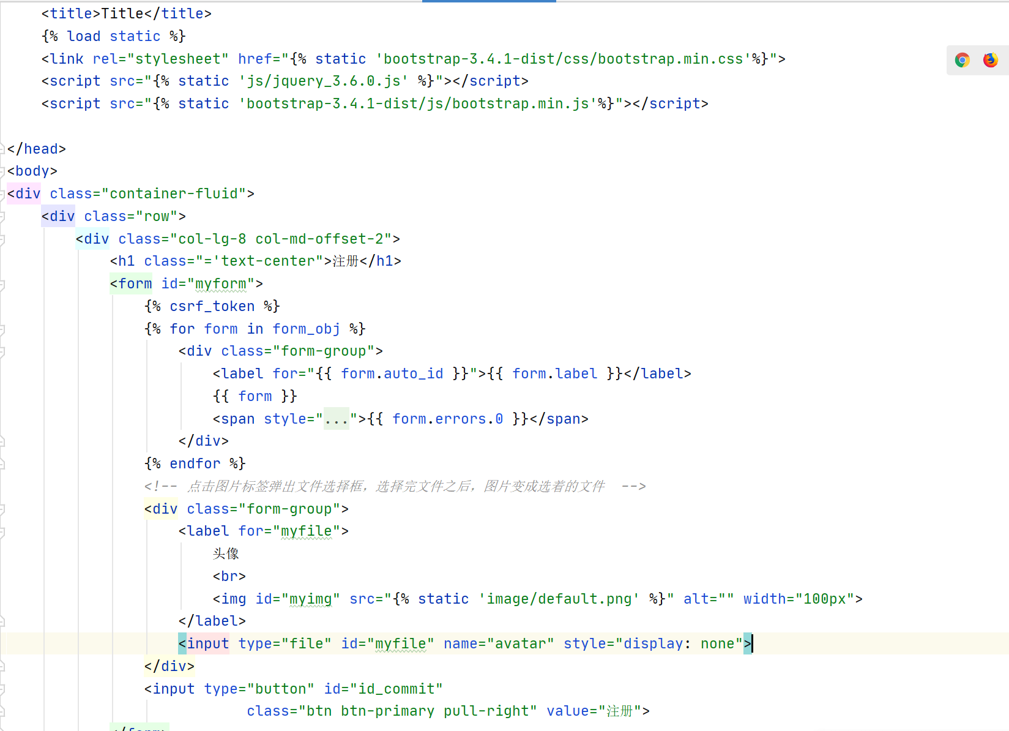Expand the folded style="..." attribute value
Viewport: 1009px width, 731px height.
point(337,419)
